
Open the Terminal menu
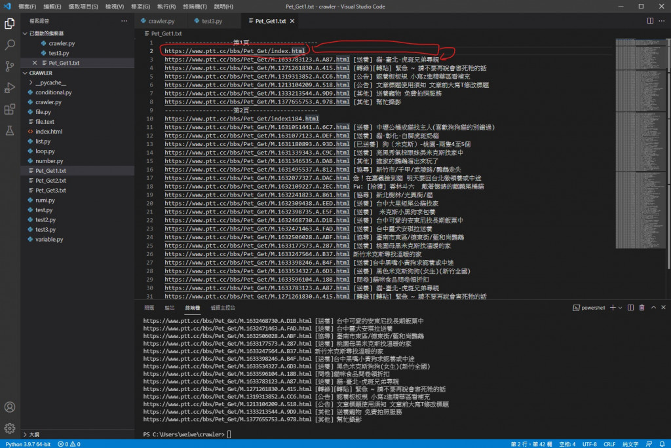pyautogui.click(x=195, y=7)
